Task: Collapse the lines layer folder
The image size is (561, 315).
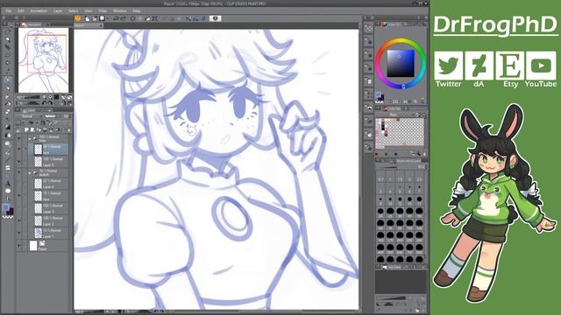Action: (30, 138)
